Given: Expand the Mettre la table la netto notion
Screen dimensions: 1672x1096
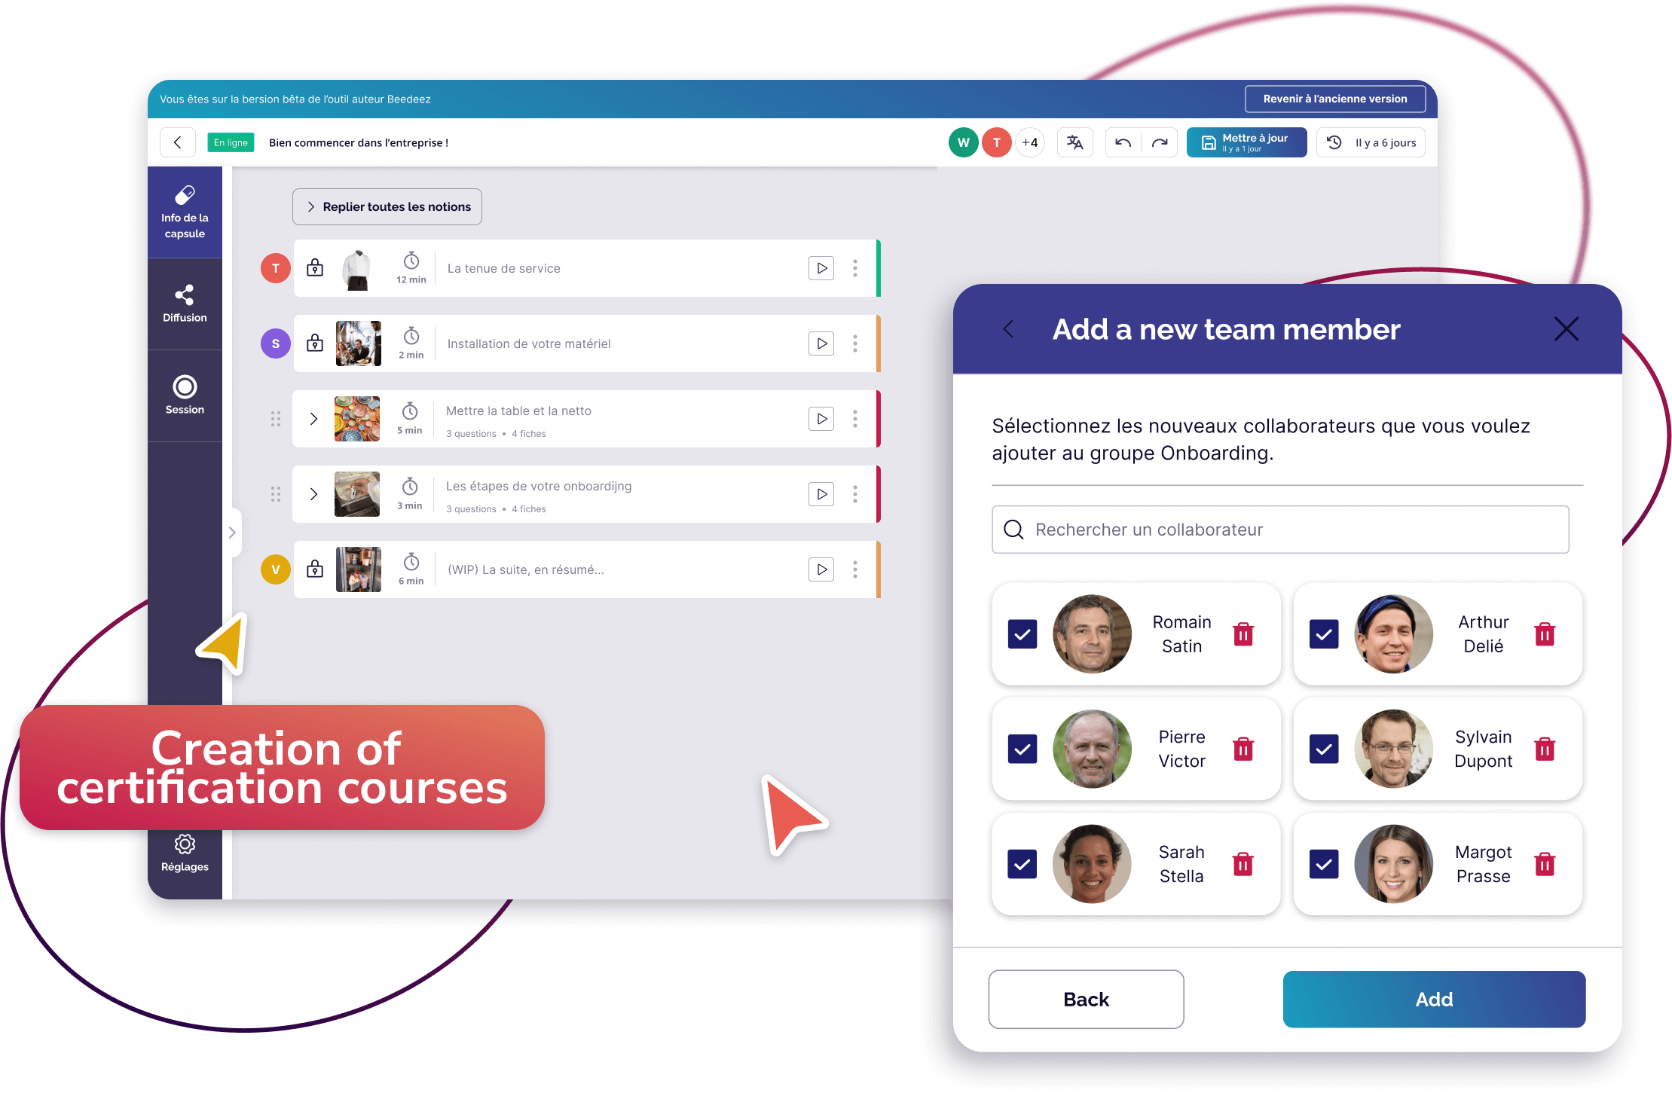Looking at the screenshot, I should click(313, 417).
